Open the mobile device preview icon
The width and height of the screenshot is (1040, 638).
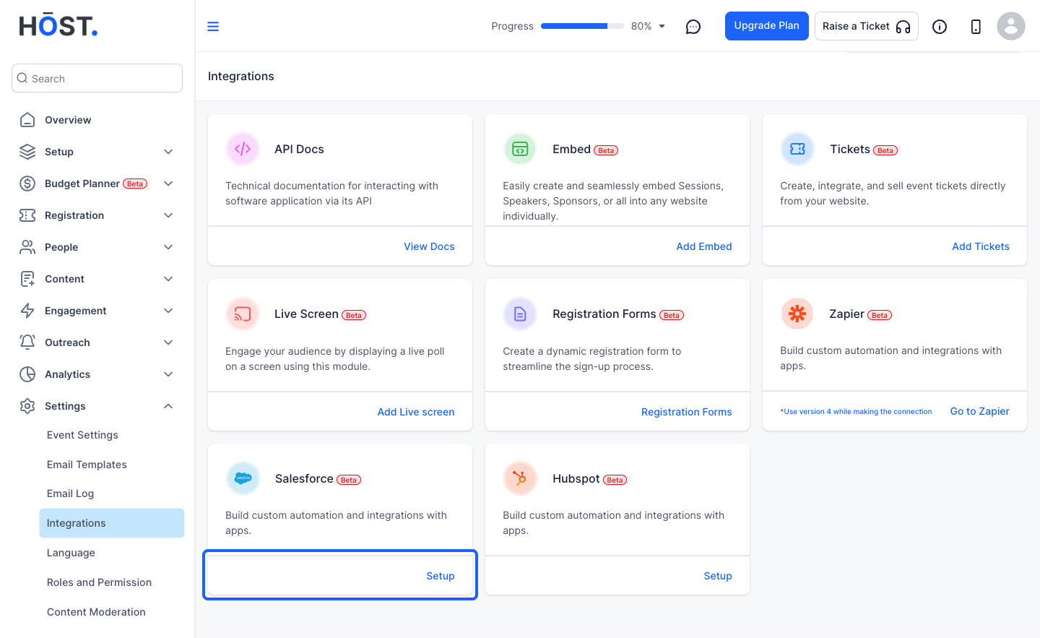click(x=976, y=27)
